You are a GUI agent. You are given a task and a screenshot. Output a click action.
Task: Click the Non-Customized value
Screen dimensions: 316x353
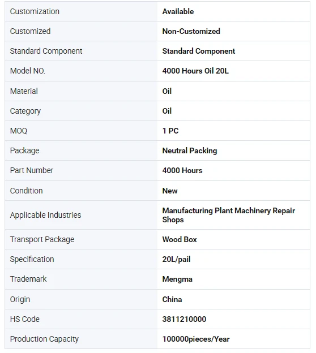coord(191,31)
